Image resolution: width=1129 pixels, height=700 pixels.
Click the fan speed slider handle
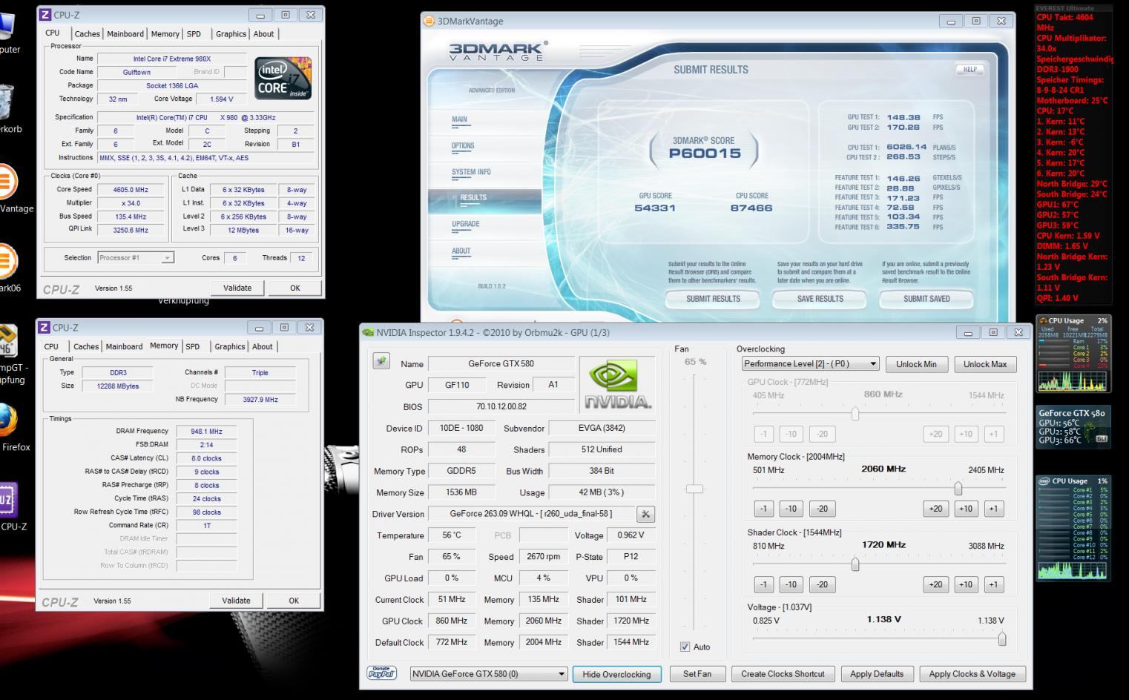pos(694,489)
